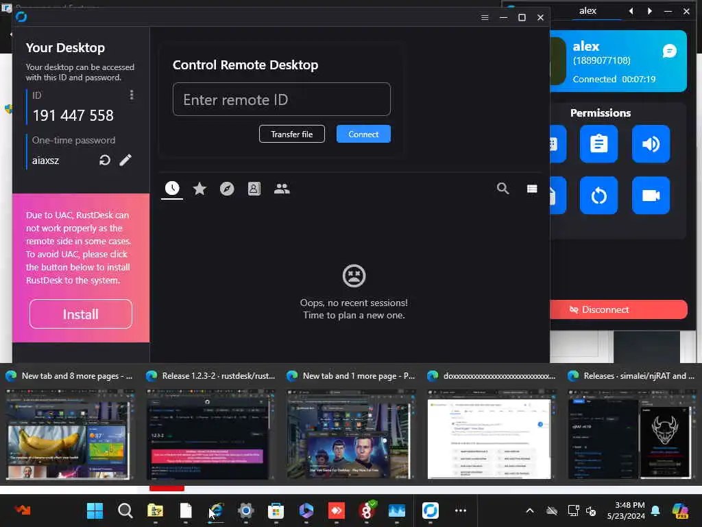Toggle remote restart permission in connection window
This screenshot has width=702, height=527.
(x=598, y=196)
